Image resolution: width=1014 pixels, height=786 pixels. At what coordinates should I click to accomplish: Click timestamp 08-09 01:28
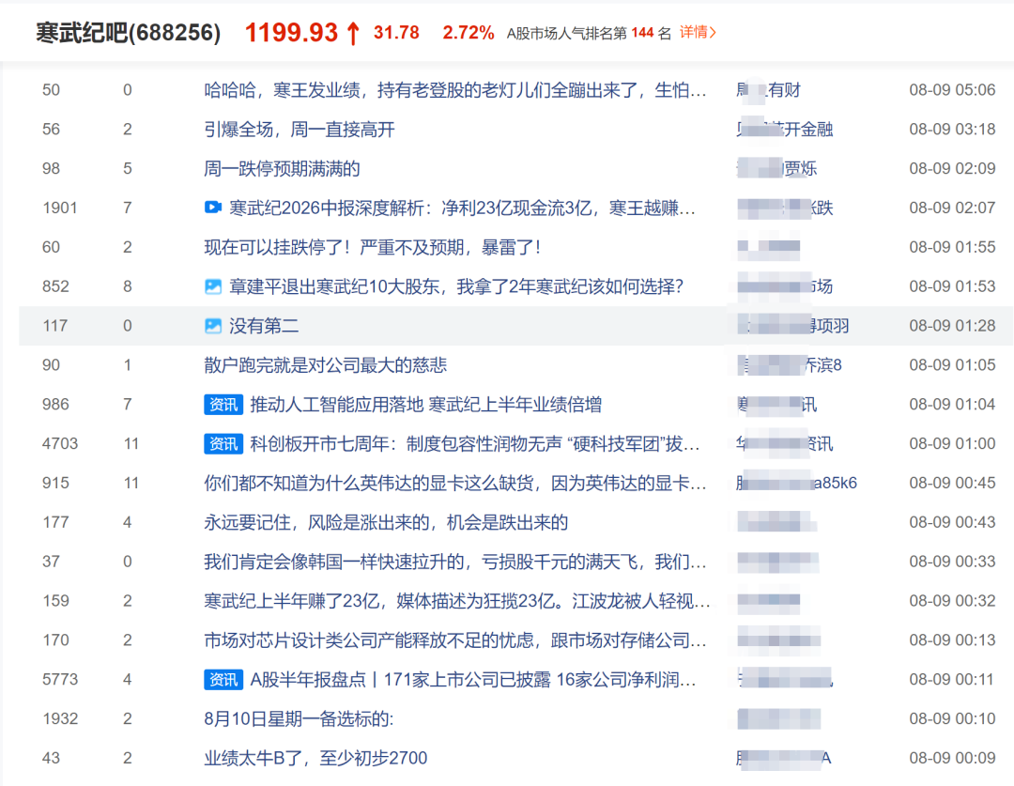[952, 326]
